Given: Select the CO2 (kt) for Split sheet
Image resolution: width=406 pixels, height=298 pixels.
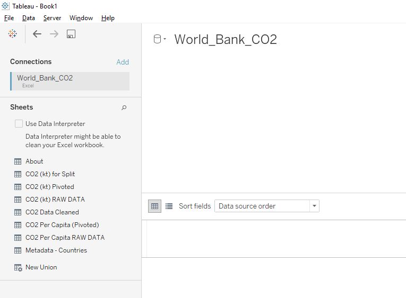Looking at the screenshot, I should 50,174.
